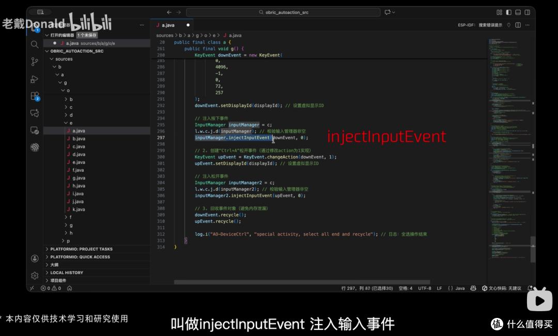Click the Copilot status bar icon

pyautogui.click(x=473, y=288)
